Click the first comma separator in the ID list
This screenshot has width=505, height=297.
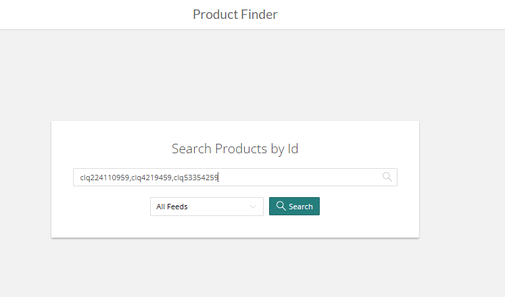coord(130,180)
